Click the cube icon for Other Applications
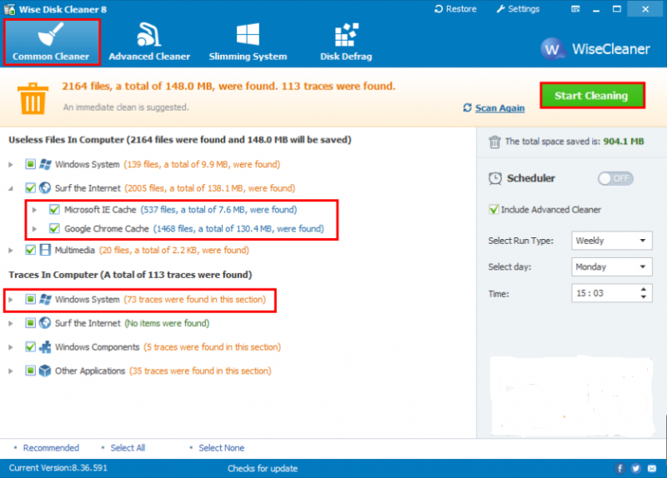 (x=45, y=371)
